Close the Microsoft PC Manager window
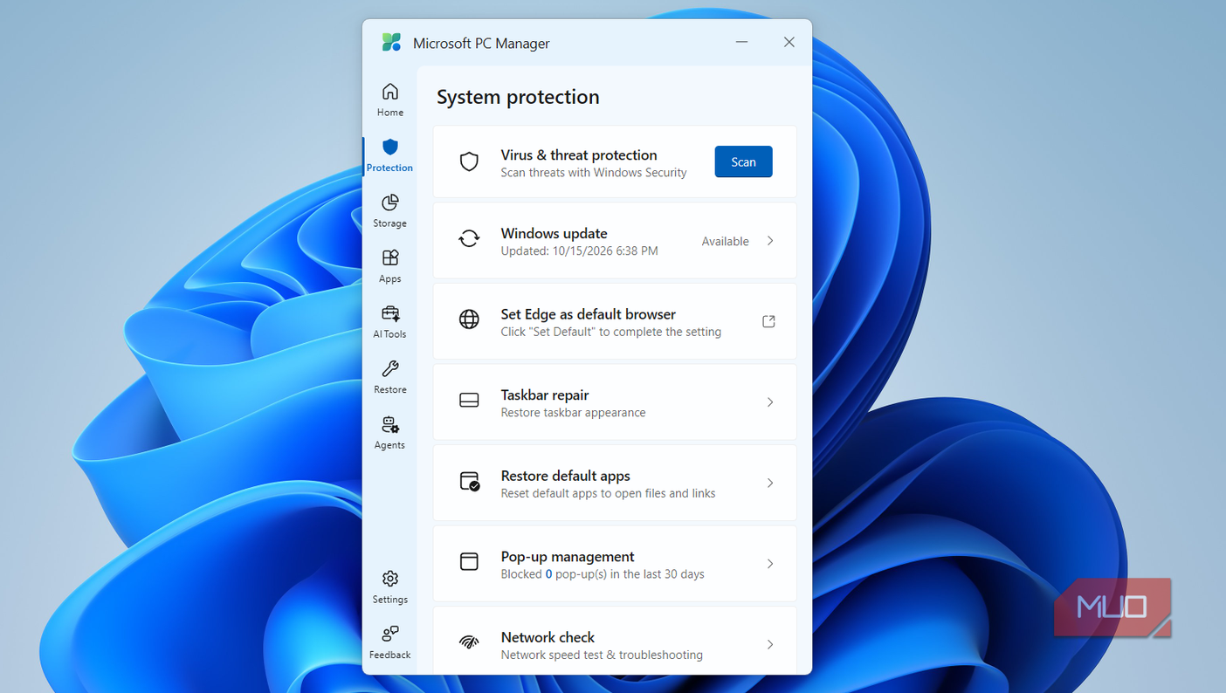 pyautogui.click(x=789, y=42)
